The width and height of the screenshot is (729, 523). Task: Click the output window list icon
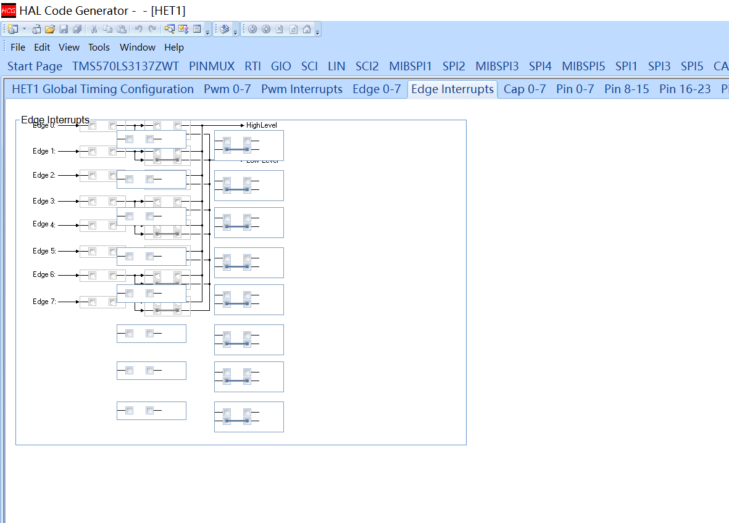pos(197,29)
